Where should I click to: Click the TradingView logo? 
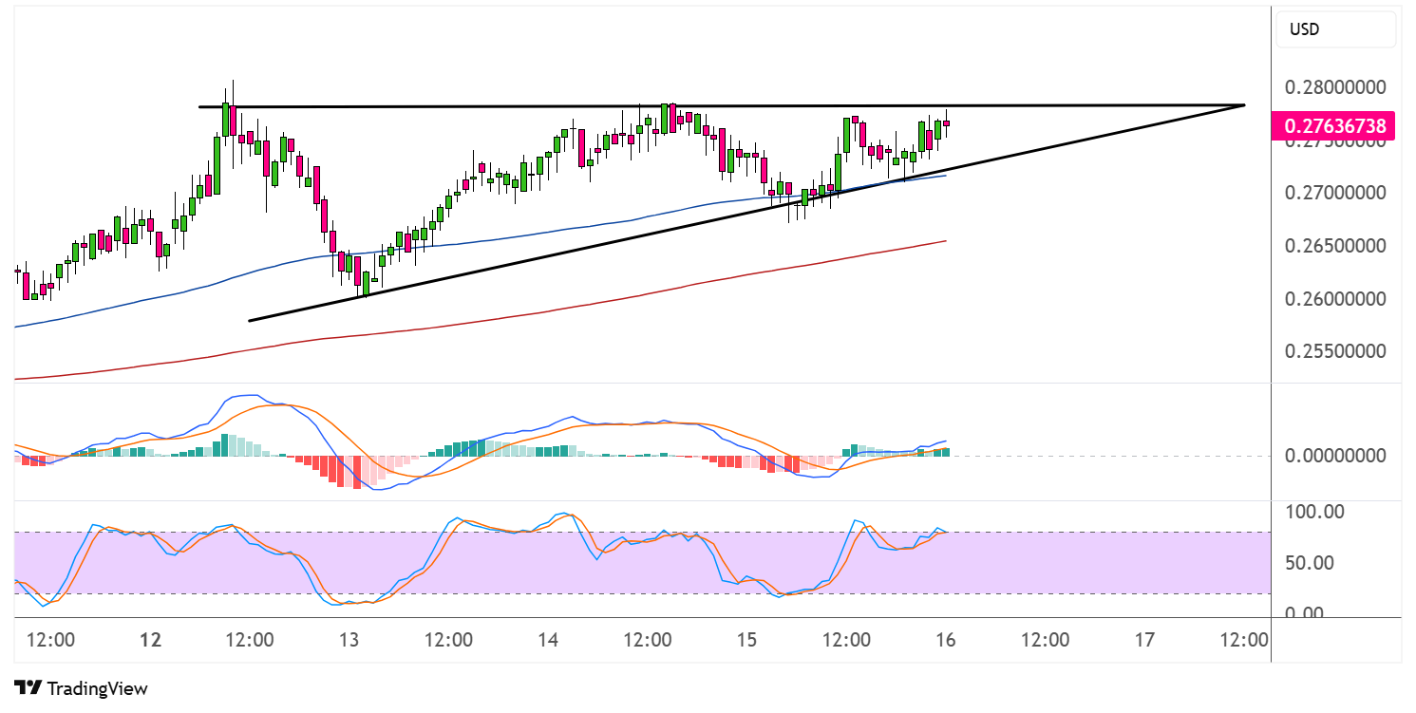point(81,688)
